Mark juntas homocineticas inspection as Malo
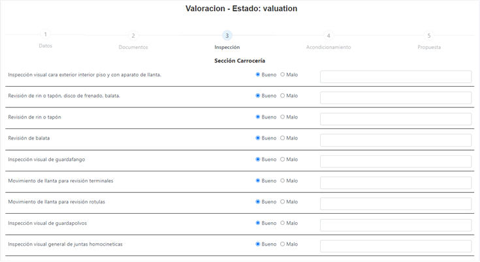The width and height of the screenshot is (480, 262). (x=283, y=244)
